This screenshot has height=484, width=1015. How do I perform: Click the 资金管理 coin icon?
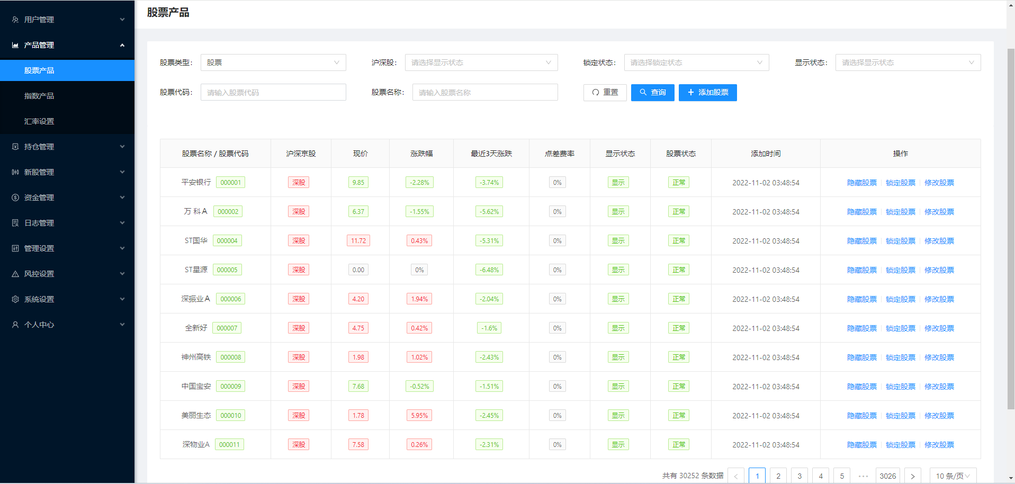15,198
